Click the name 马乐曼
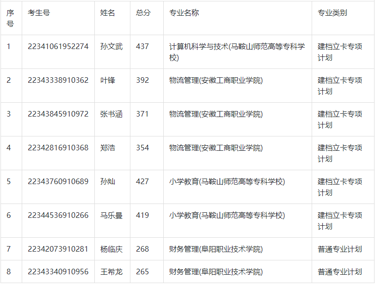Image resolution: width=375 pixels, height=284 pixels. (111, 216)
